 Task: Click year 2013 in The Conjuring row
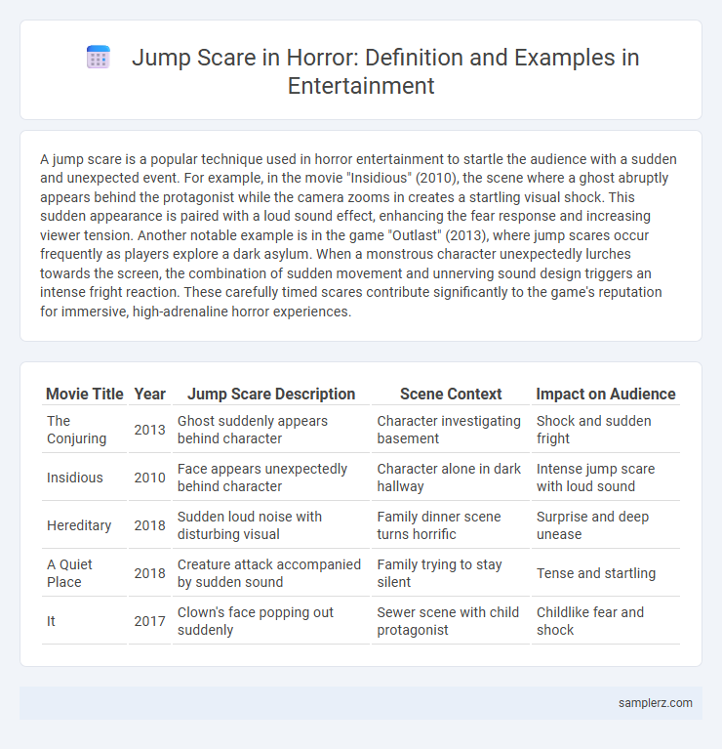[x=149, y=430]
